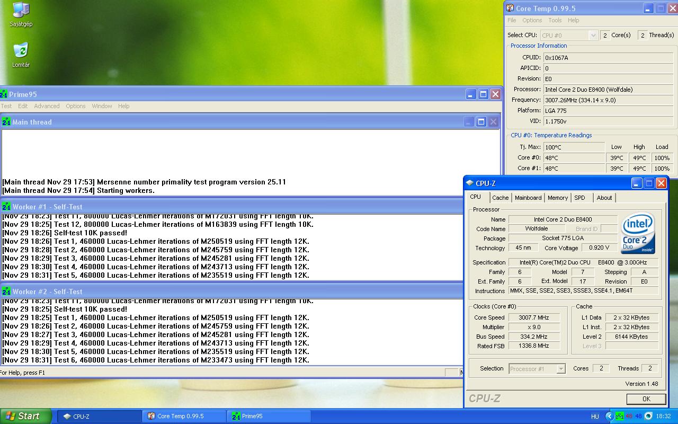Click the Core Temp Frequency field
The height and width of the screenshot is (424, 678).
pyautogui.click(x=609, y=100)
